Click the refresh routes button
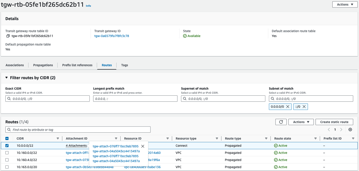359x171 pixels. coord(281,122)
